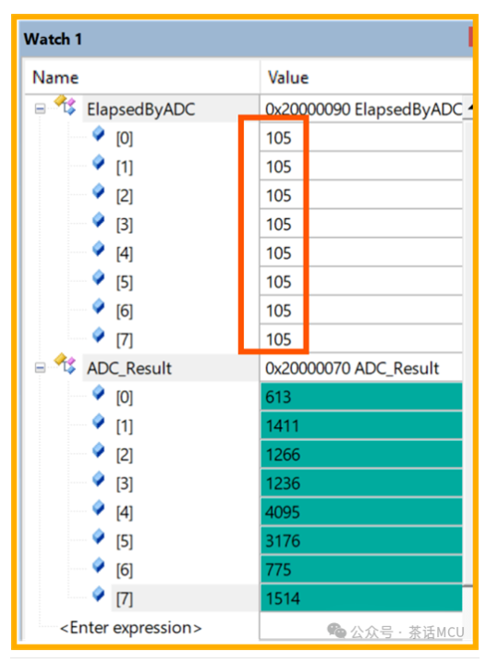Click the blue diamond icon of ElapsedByADC [3]
This screenshot has width=498, height=663.
point(99,220)
